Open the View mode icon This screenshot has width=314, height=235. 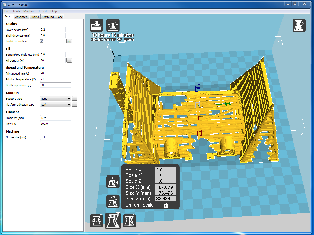299,25
